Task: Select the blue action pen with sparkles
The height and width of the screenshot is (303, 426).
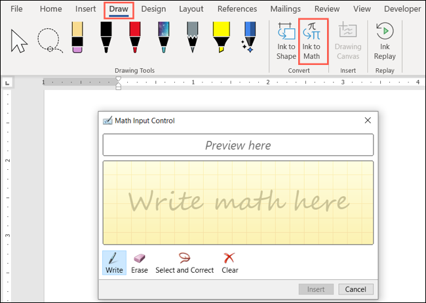Action: 248,37
